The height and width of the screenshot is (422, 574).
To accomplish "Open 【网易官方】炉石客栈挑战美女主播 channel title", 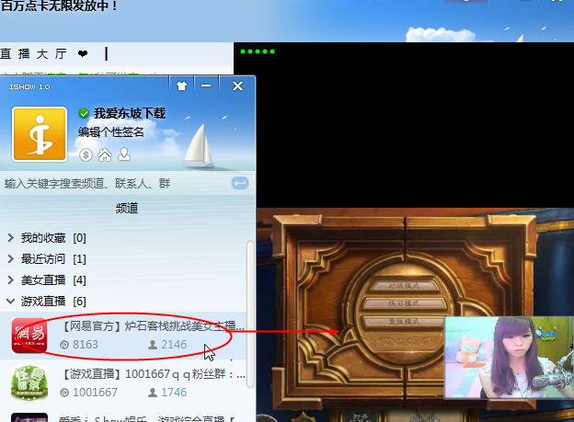I will click(152, 325).
